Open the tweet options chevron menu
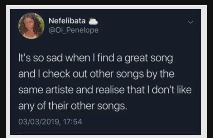Image resolution: width=213 pixels, height=138 pixels. tap(191, 22)
